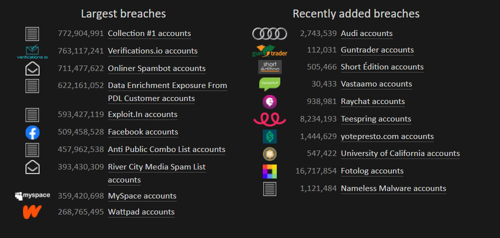Screen dimensions: 500x238
Task: Click the orange Wattpad logo
Action: pyautogui.click(x=32, y=212)
